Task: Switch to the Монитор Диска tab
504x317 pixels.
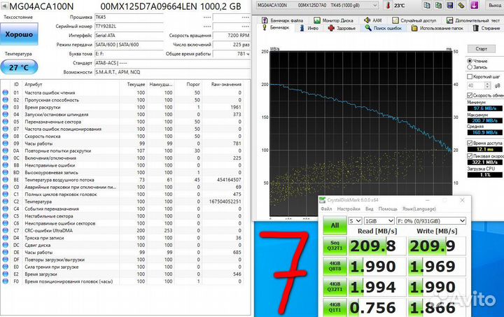Action: pos(333,20)
